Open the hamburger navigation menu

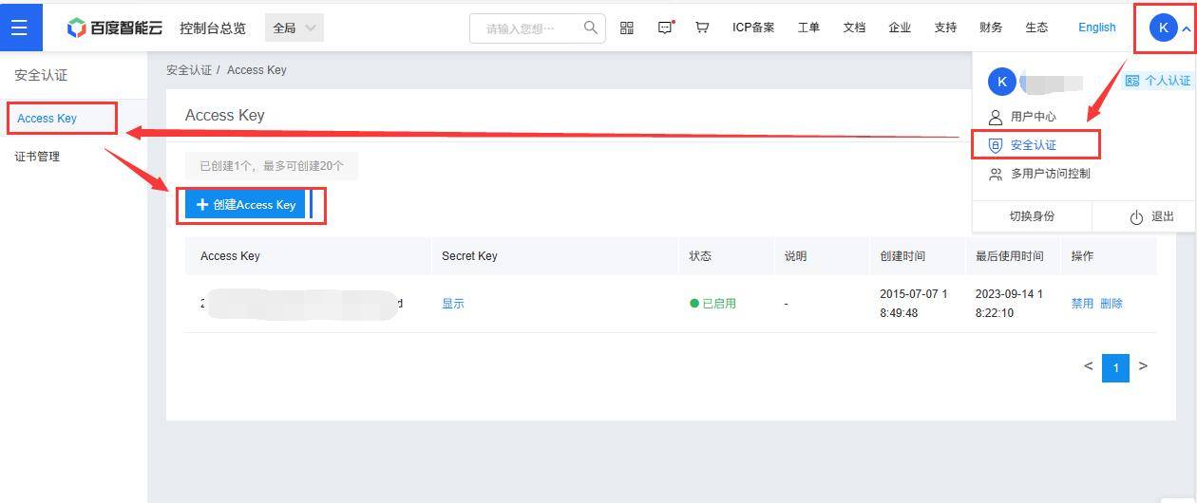click(x=20, y=28)
